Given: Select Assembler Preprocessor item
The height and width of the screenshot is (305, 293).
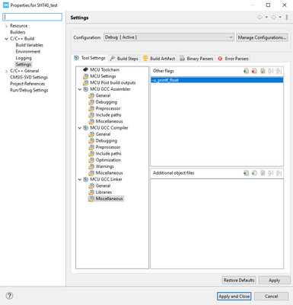Looking at the screenshot, I should tap(108, 108).
